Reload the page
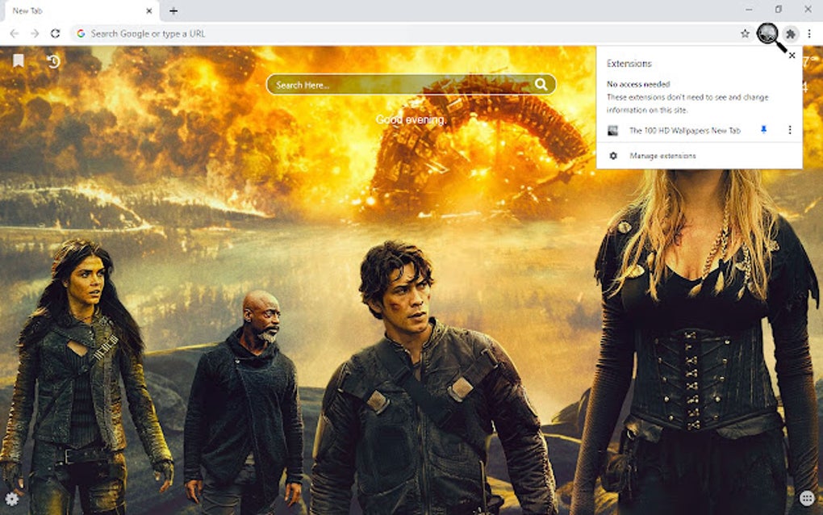Viewport: 823px width, 515px height. pos(55,34)
